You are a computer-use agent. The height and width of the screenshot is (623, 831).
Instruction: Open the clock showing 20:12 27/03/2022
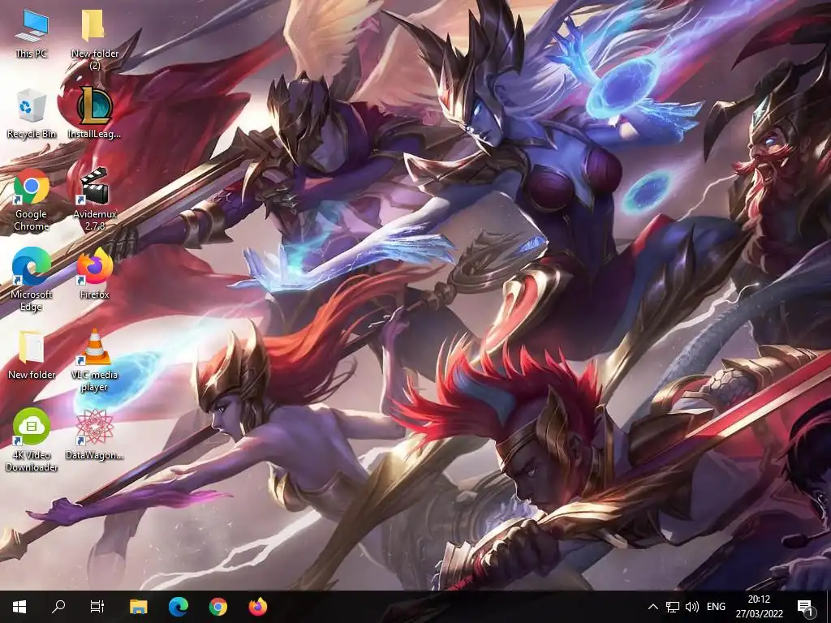coord(759,607)
